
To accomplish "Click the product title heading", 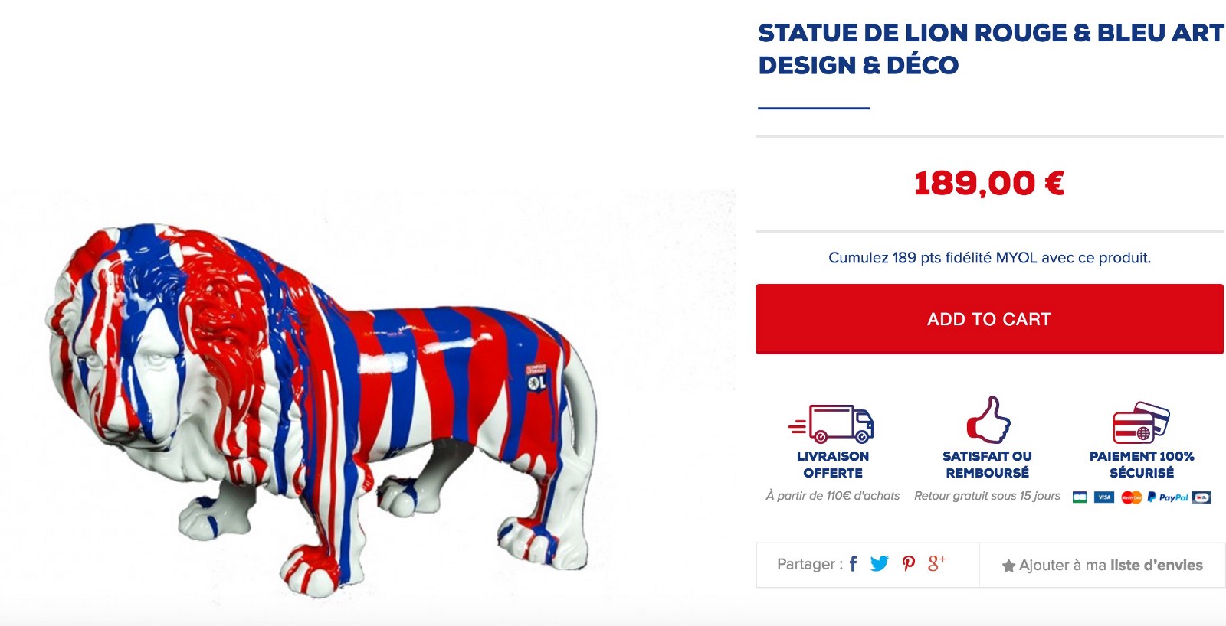I will click(991, 49).
